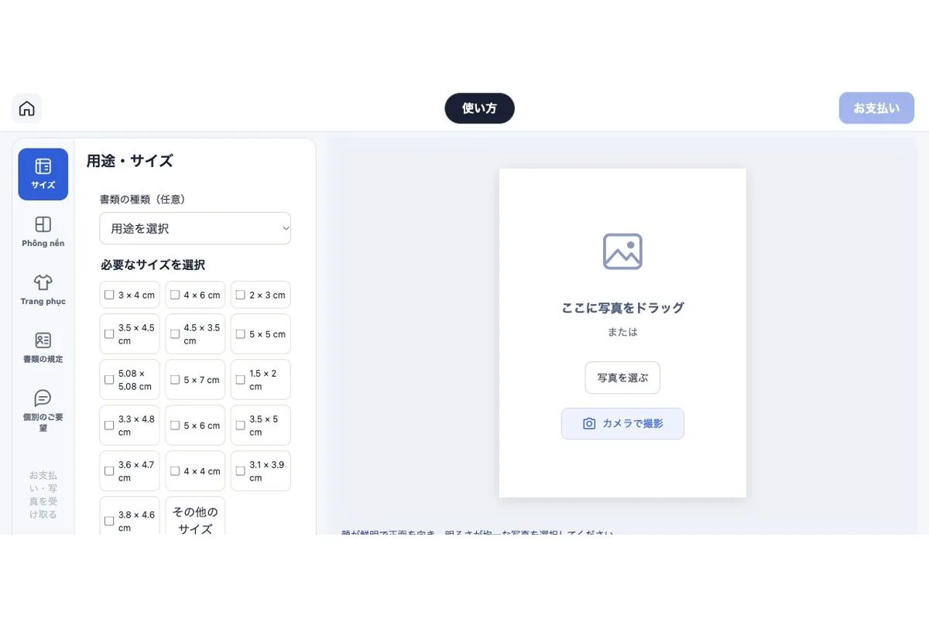Select the Trang phục clothing shirt icon
Viewport: 929px width, 619px height.
[43, 282]
